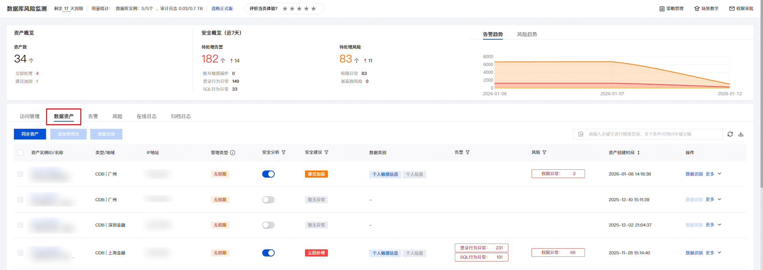The height and width of the screenshot is (270, 763).
Task: Switch to the 在线日志 tab
Action: click(146, 116)
